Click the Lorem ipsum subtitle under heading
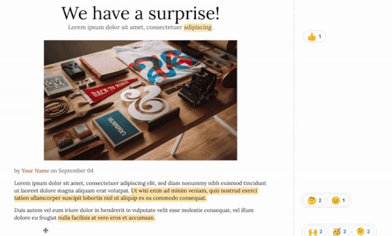 click(140, 27)
